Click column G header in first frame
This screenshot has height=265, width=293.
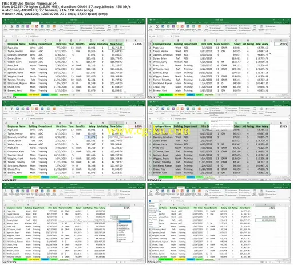[90, 41]
